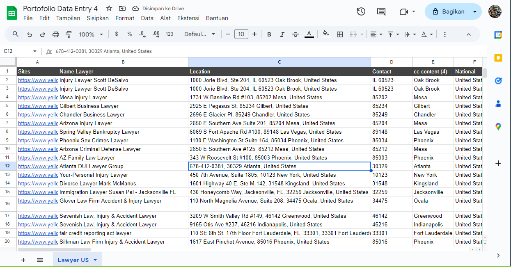The height and width of the screenshot is (267, 511).
Task: Open the Edit menu
Action: coord(44,18)
